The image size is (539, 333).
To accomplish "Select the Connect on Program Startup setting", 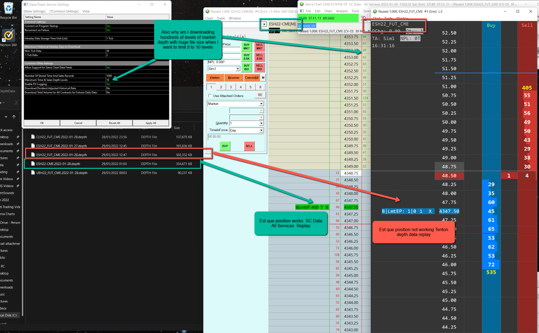I will 96,26.
